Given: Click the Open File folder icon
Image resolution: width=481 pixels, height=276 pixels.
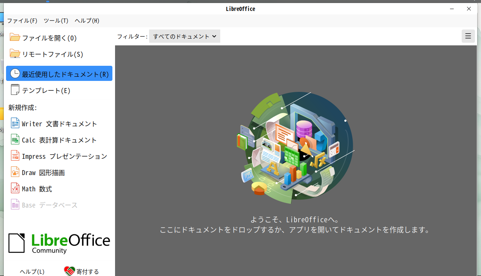Looking at the screenshot, I should tap(15, 37).
